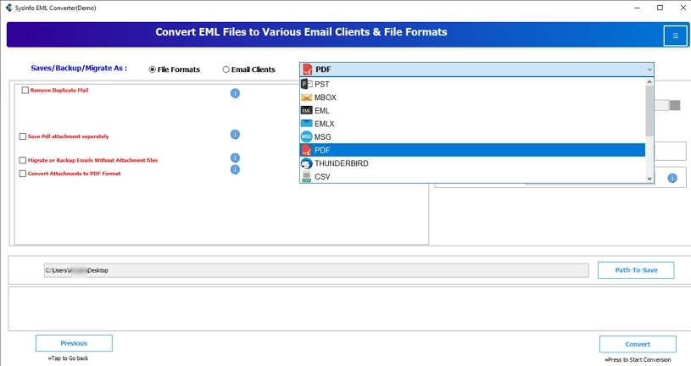Tick Convert Attachments to PDF Format

[23, 174]
